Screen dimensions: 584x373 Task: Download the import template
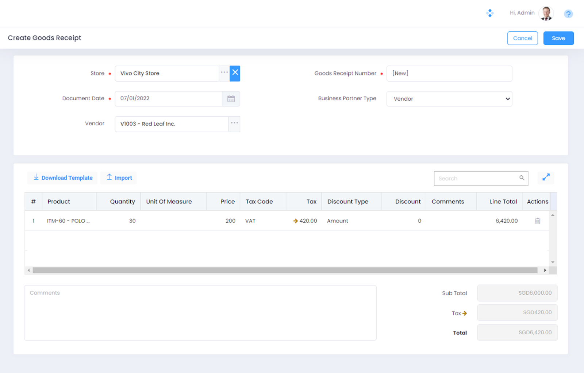click(63, 178)
